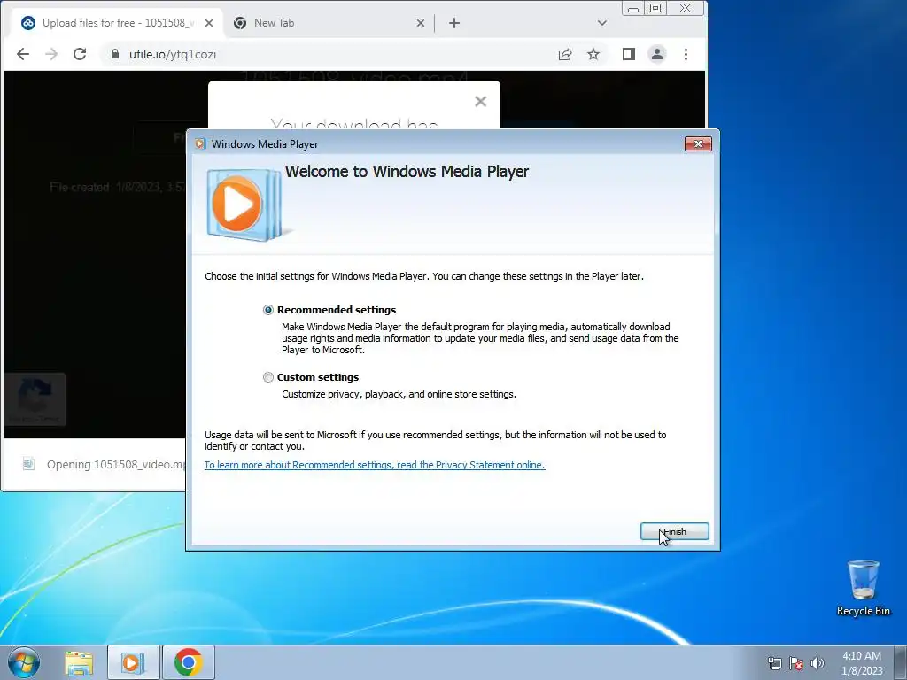The height and width of the screenshot is (680, 907).
Task: Select the Recommended settings radio button
Action: pyautogui.click(x=267, y=310)
